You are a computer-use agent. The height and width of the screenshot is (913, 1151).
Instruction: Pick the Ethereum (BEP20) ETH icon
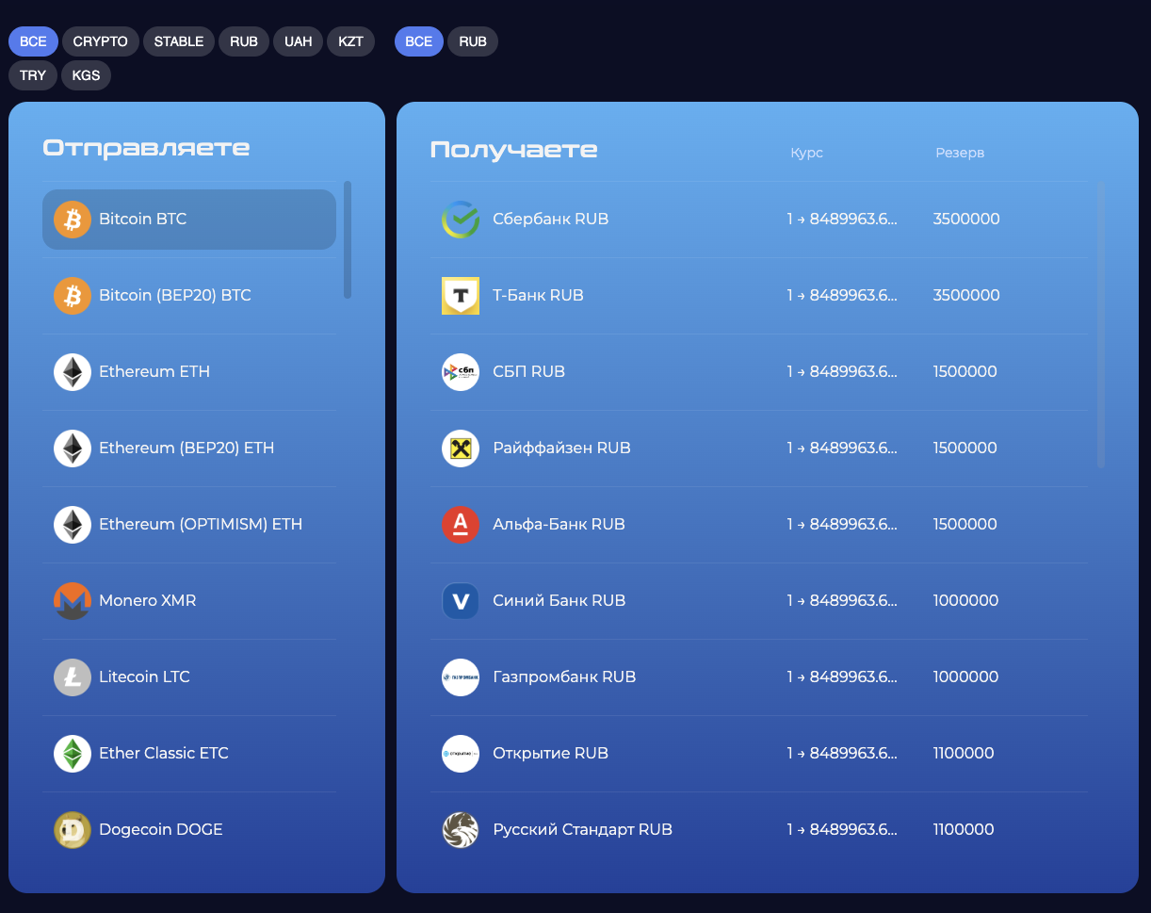tap(73, 448)
